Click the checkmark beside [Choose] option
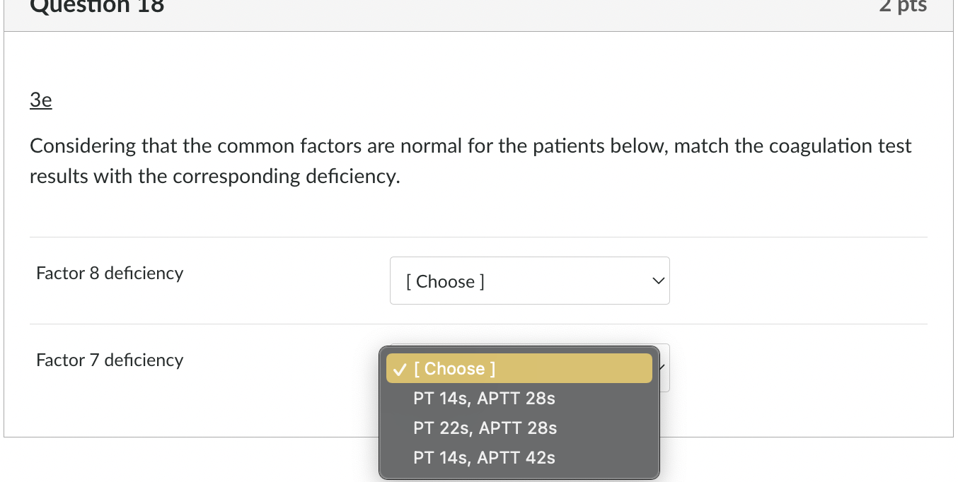The image size is (958, 482). click(x=400, y=369)
